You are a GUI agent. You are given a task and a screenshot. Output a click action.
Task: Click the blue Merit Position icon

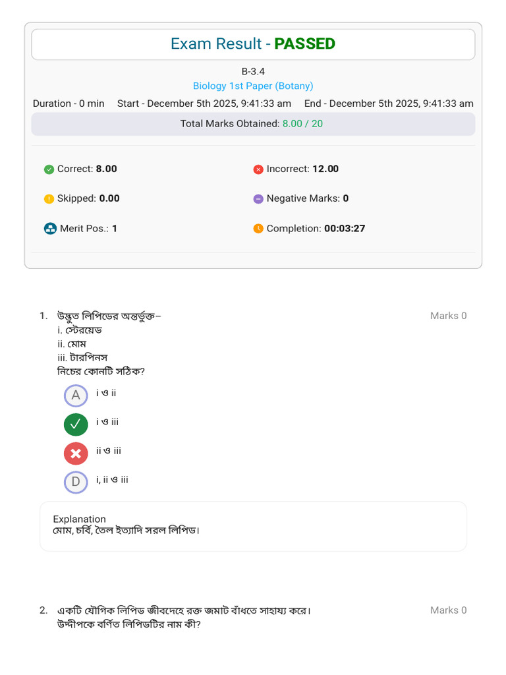(49, 229)
